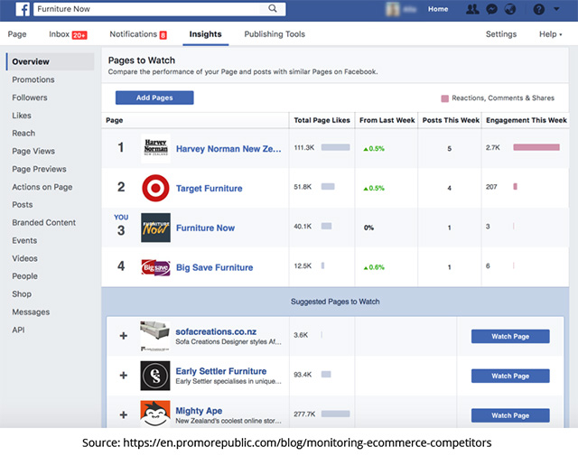Click Early Settler logo thumbnail
Image resolution: width=578 pixels, height=456 pixels.
(155, 376)
